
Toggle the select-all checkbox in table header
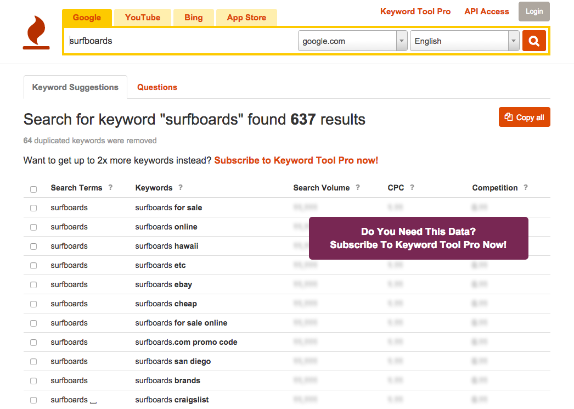click(33, 189)
